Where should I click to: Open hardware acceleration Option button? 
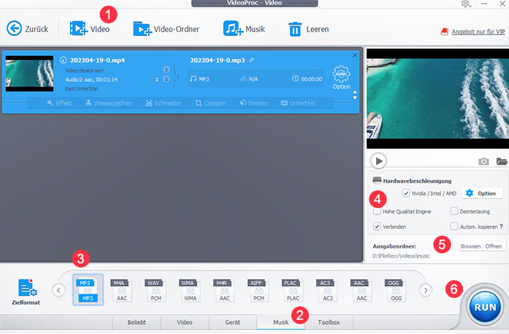coord(481,193)
